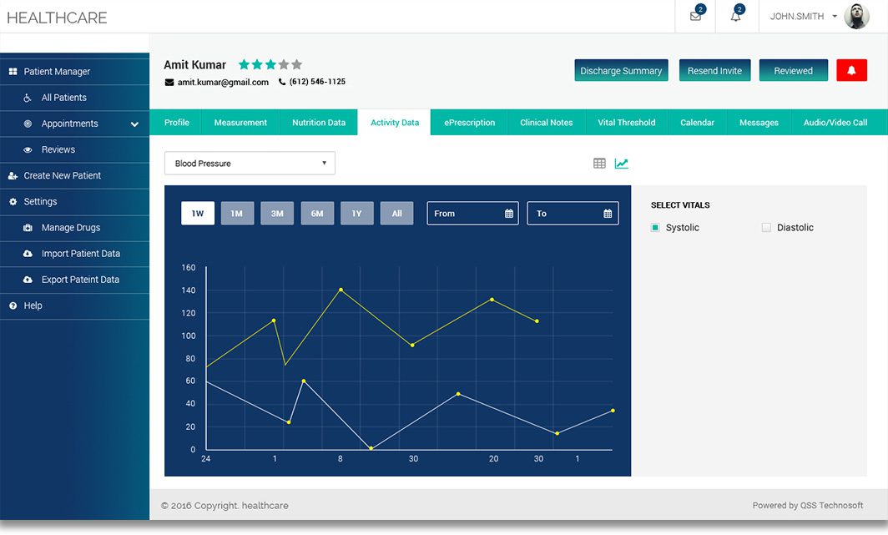Click the Reviews eye icon
Viewport: 888px width, 535px height.
(28, 149)
